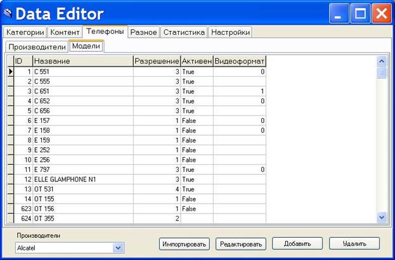Click the True value in row C 551
The width and height of the screenshot is (395, 260).
click(x=197, y=72)
